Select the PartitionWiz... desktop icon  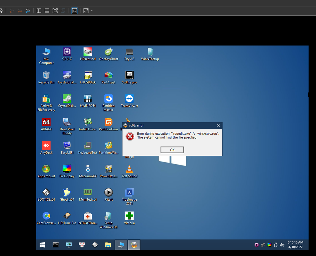(108, 148)
